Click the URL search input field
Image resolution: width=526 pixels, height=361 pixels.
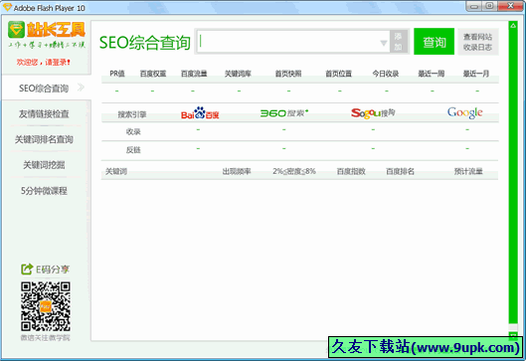[293, 42]
